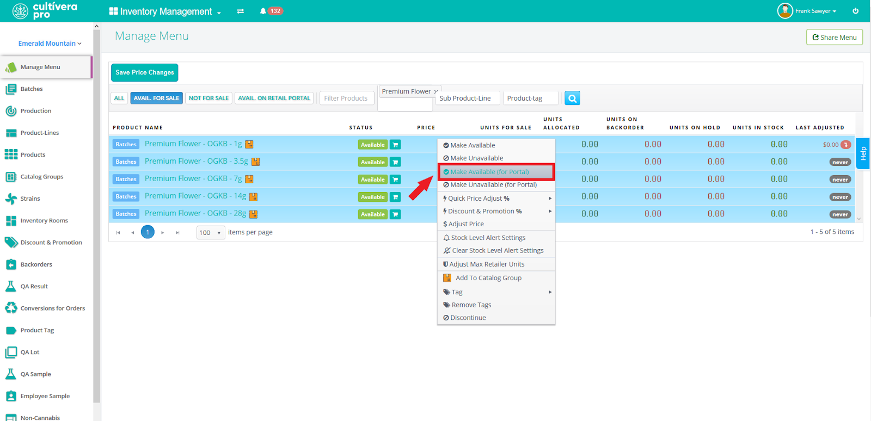Click cart icon for OGKB - 14g row

coord(395,197)
